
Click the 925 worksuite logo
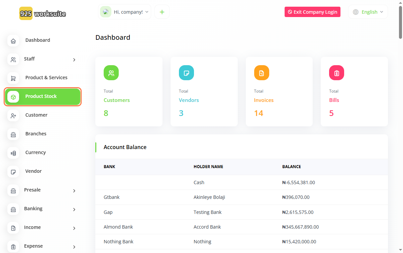pos(42,14)
